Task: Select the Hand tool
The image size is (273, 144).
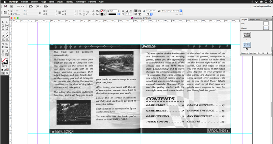Action: coord(3,55)
